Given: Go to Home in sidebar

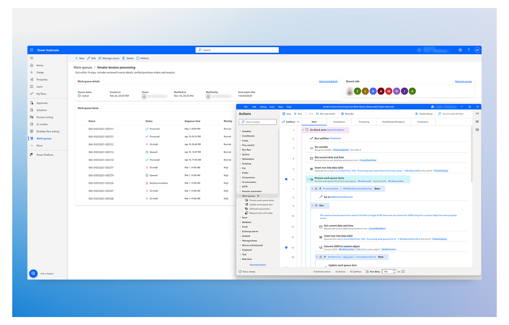Looking at the screenshot, I should (x=40, y=65).
